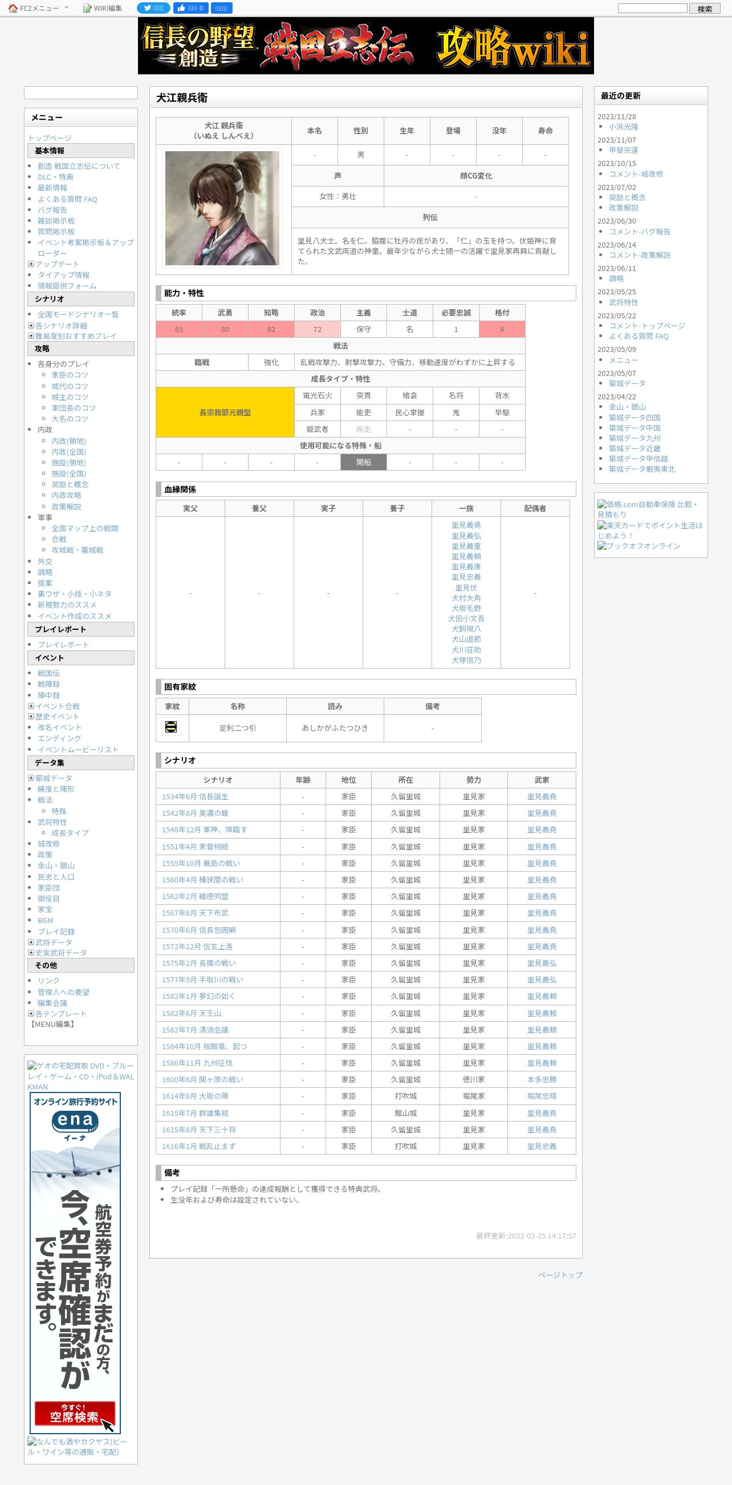Screen dimensions: 732x1485
Task: Open relative 犬塚信乃 link
Action: [466, 660]
